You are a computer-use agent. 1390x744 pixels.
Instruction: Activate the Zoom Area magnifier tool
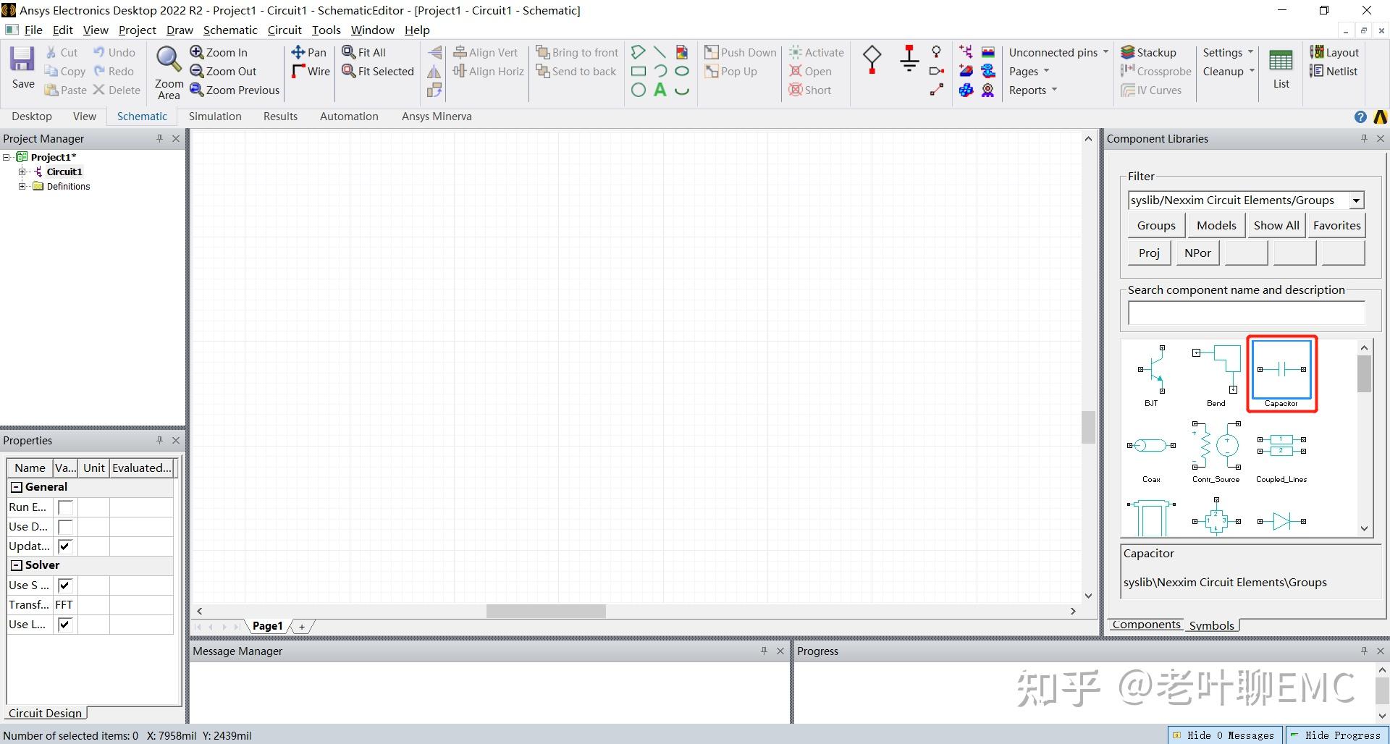click(x=169, y=72)
